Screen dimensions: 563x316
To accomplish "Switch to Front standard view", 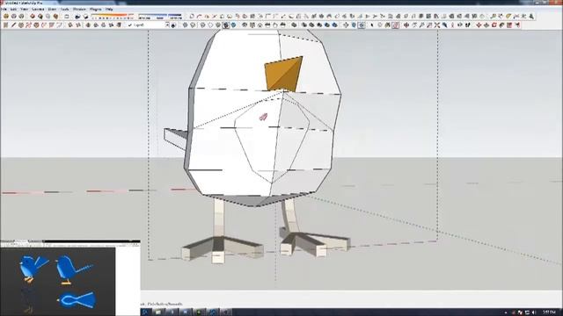I will pos(260,25).
